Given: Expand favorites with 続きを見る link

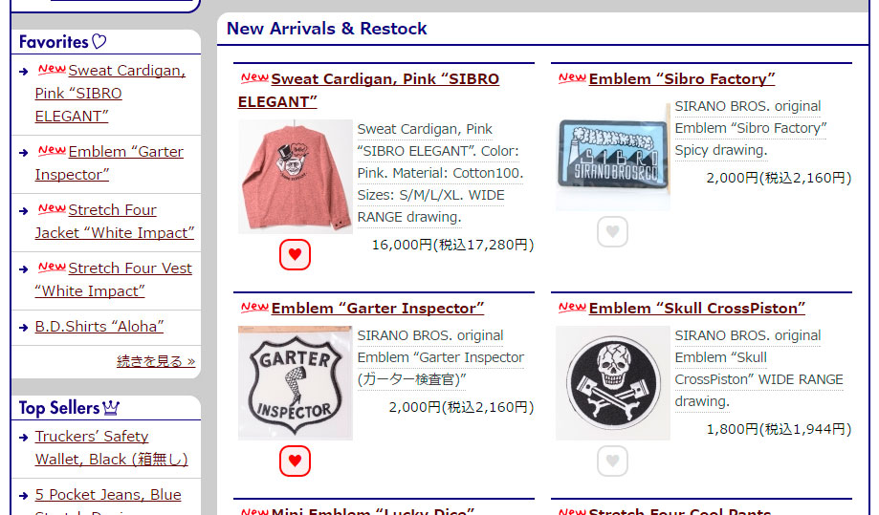Looking at the screenshot, I should pyautogui.click(x=156, y=361).
